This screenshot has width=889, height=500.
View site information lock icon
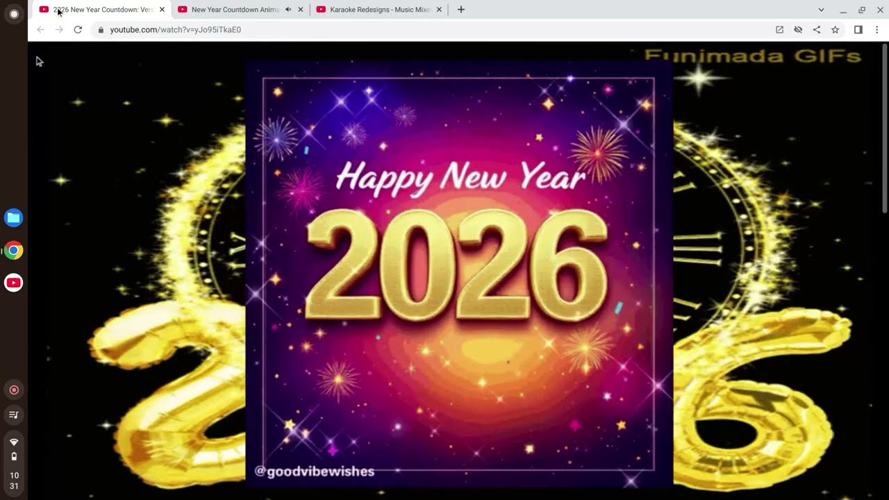pos(101,30)
